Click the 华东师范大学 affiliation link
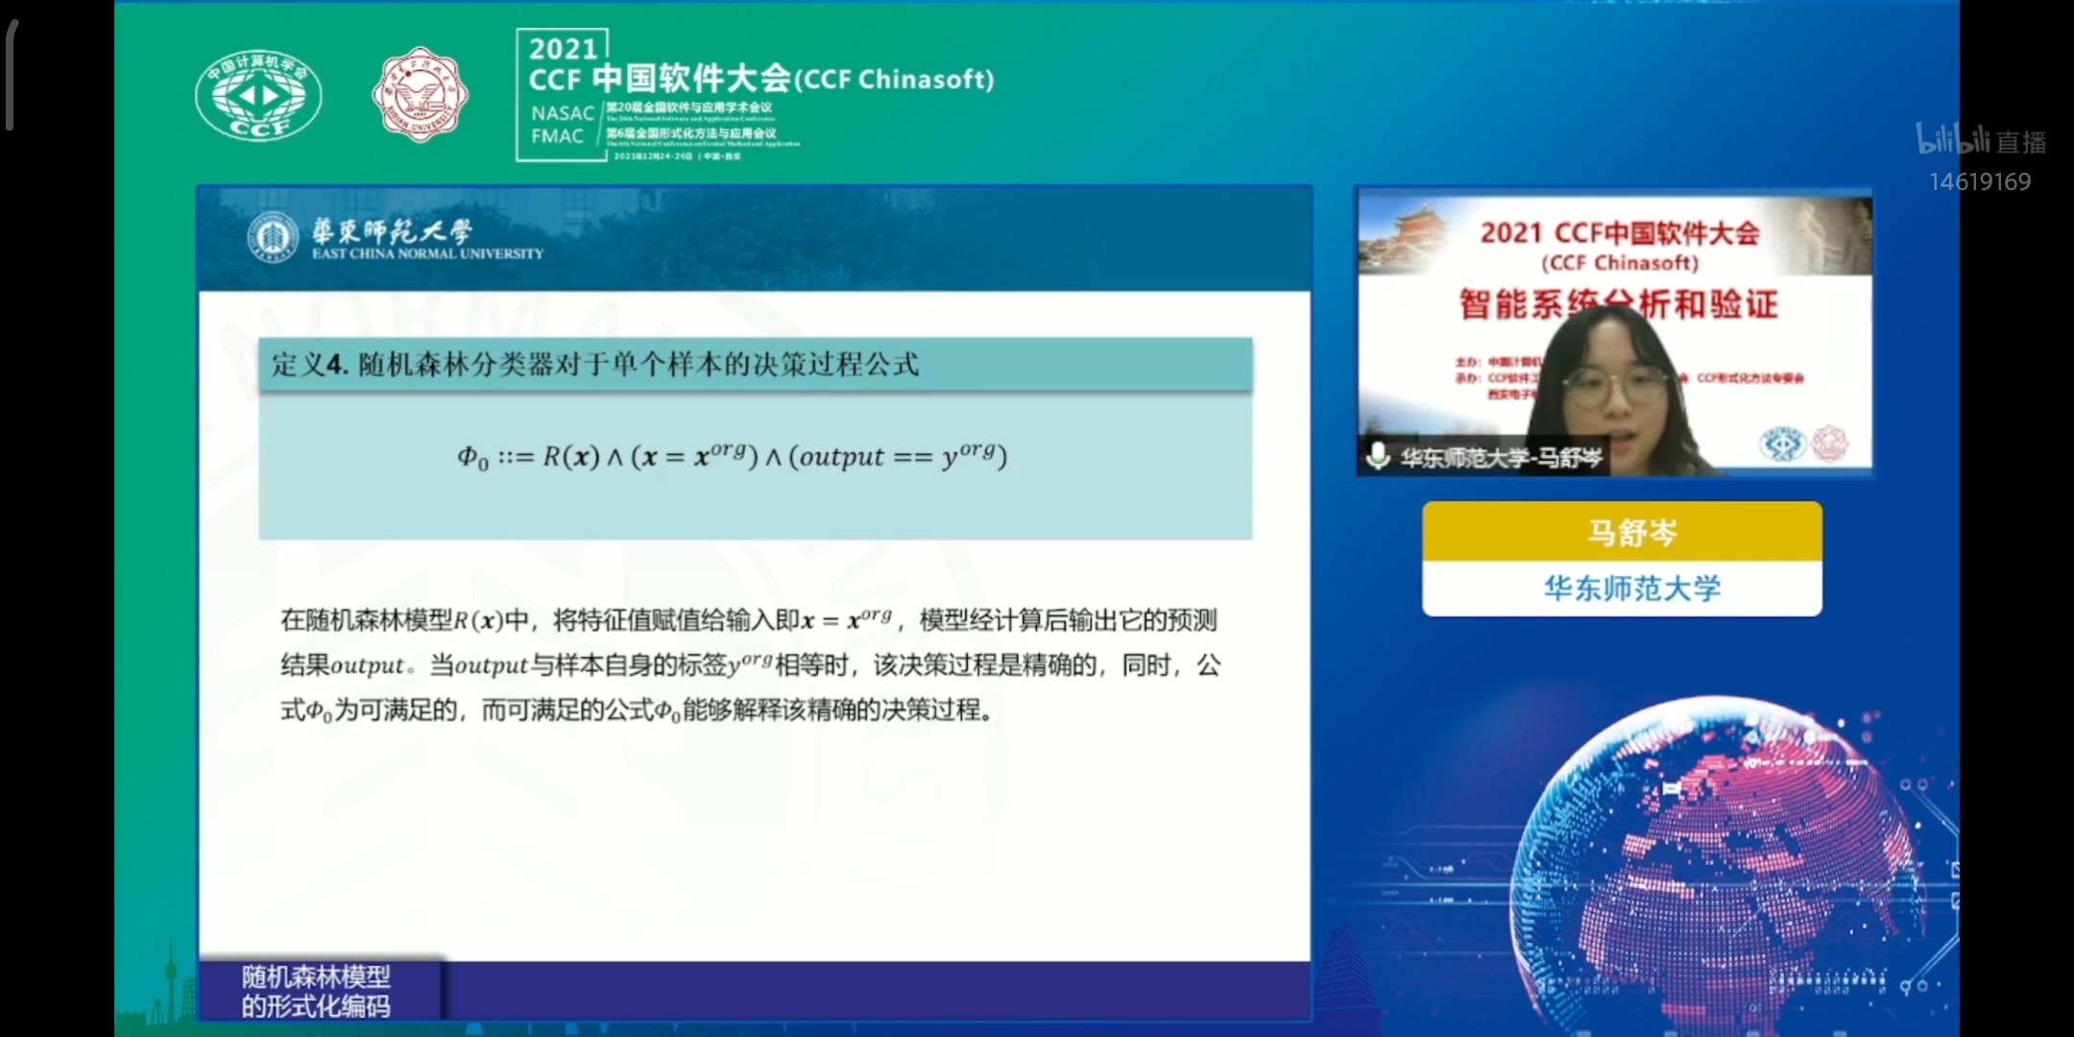2074x1037 pixels. (1621, 589)
